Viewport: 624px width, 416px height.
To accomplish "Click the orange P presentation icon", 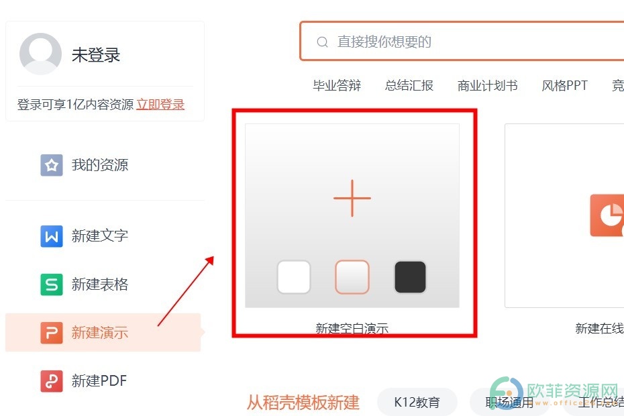I will pos(52,332).
